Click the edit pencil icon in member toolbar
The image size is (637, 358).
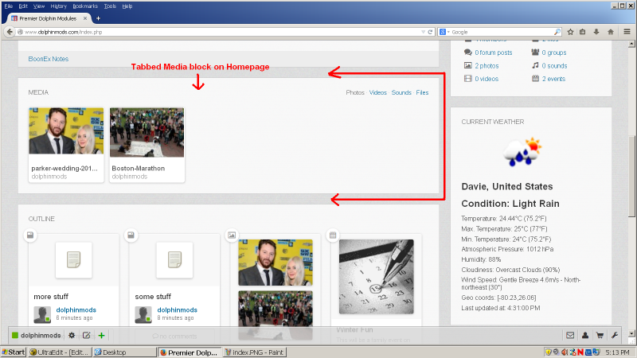(87, 335)
